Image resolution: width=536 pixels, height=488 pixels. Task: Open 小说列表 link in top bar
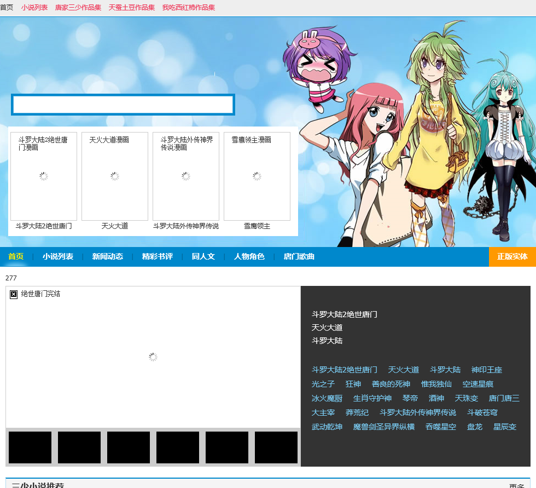(x=34, y=8)
